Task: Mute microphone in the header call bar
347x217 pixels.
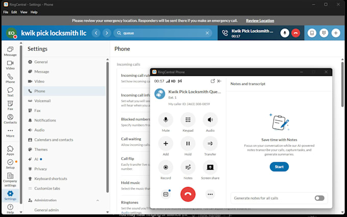Action: 285,33
